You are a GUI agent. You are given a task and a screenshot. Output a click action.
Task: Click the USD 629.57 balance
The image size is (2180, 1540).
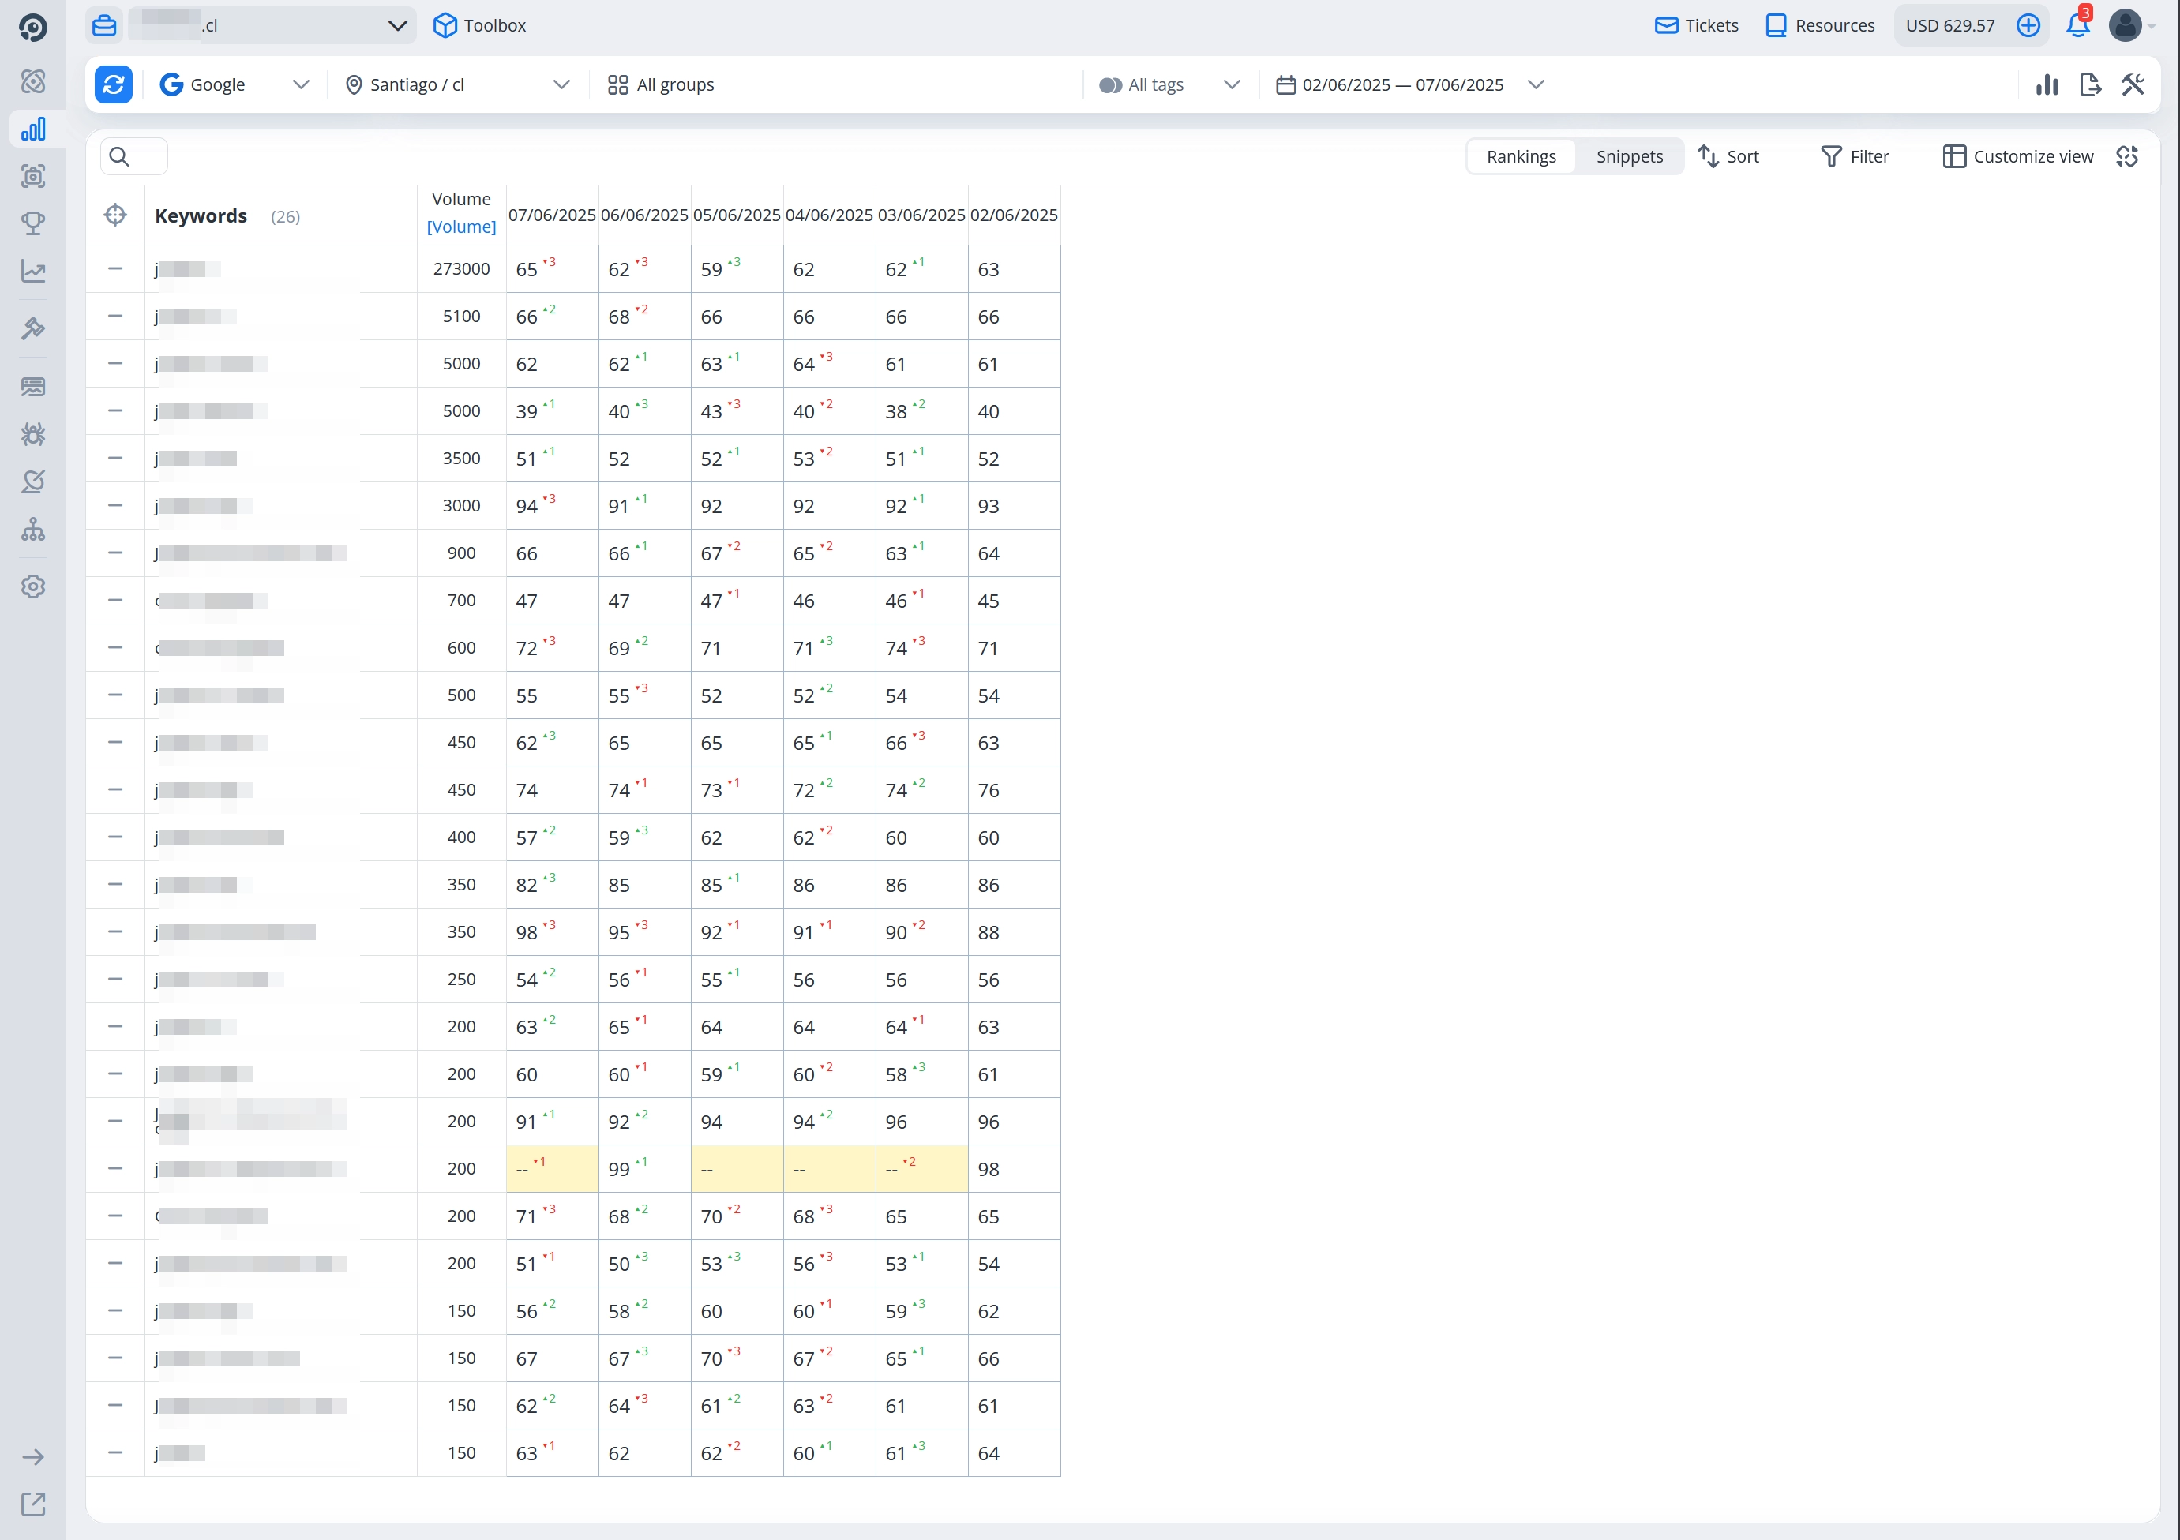[x=1950, y=25]
